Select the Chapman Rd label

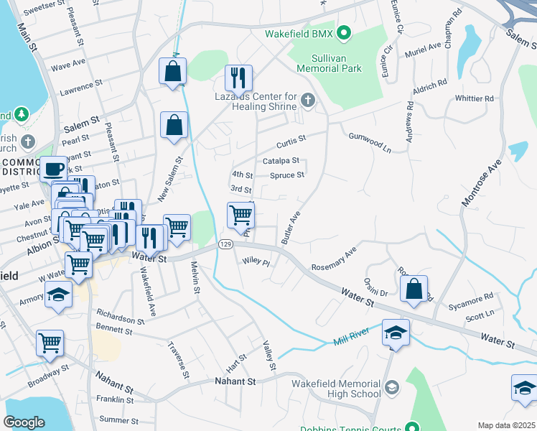(453, 29)
